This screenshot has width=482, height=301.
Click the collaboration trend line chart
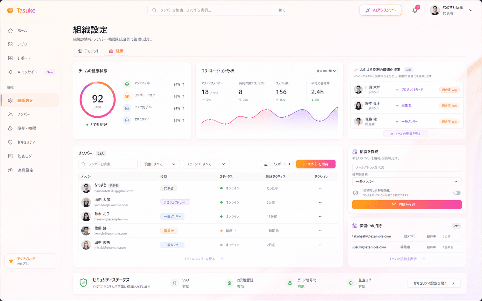[269, 119]
